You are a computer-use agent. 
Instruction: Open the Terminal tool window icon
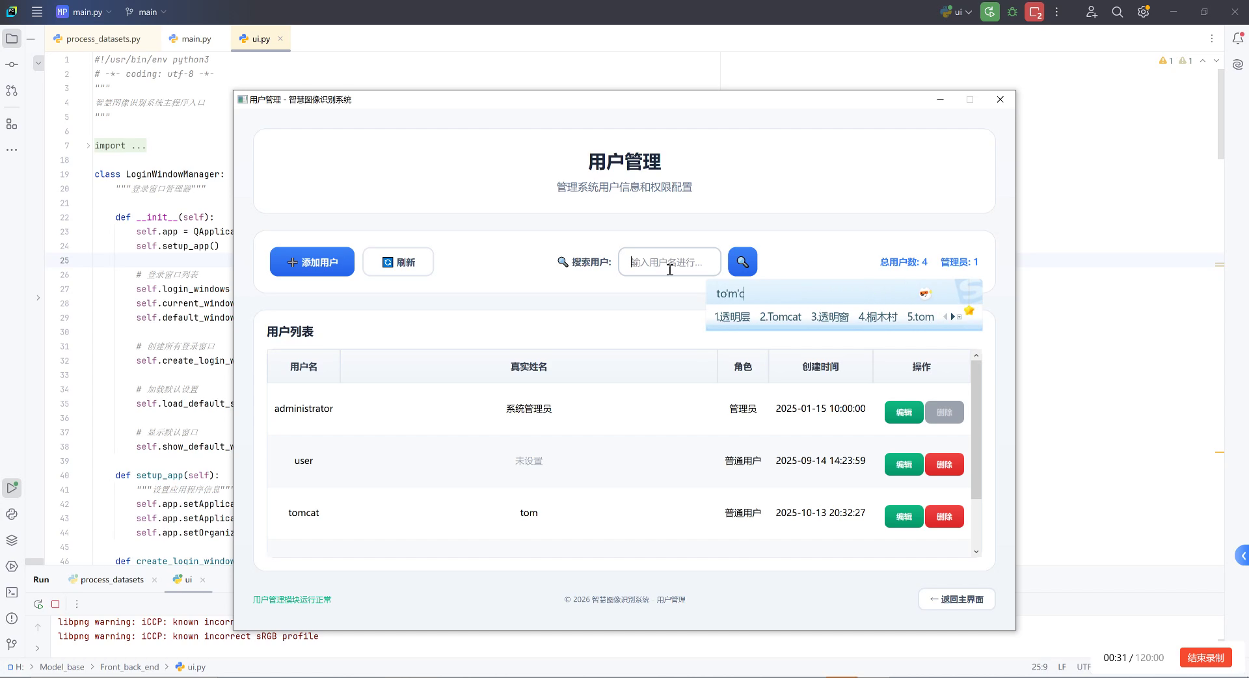tap(12, 593)
